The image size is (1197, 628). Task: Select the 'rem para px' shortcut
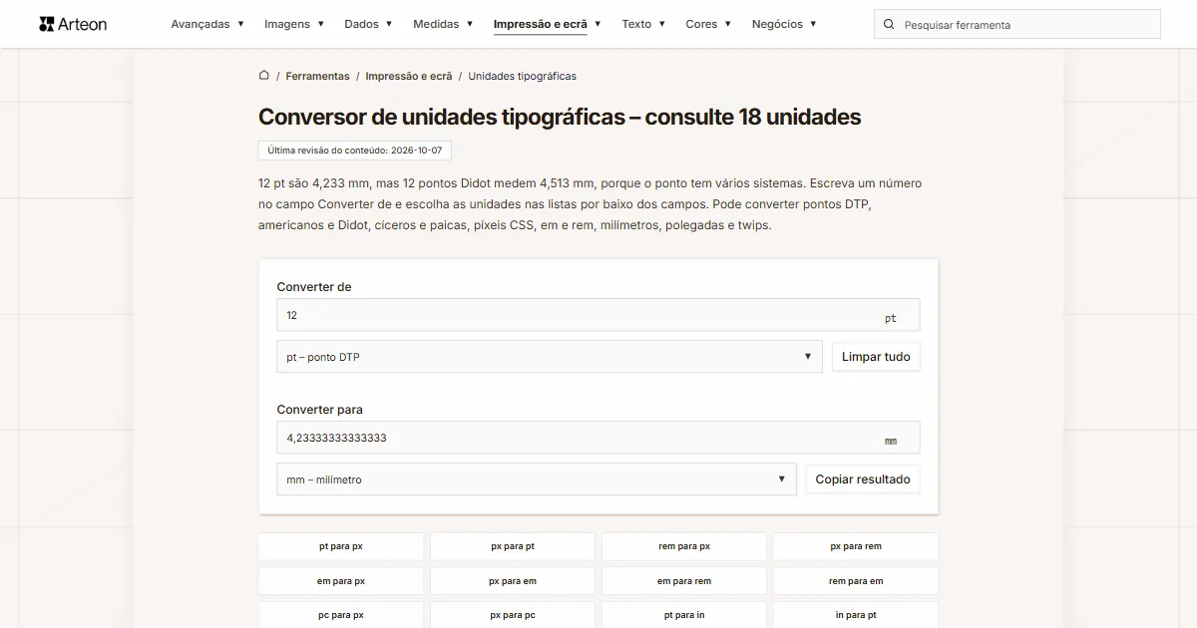684,546
